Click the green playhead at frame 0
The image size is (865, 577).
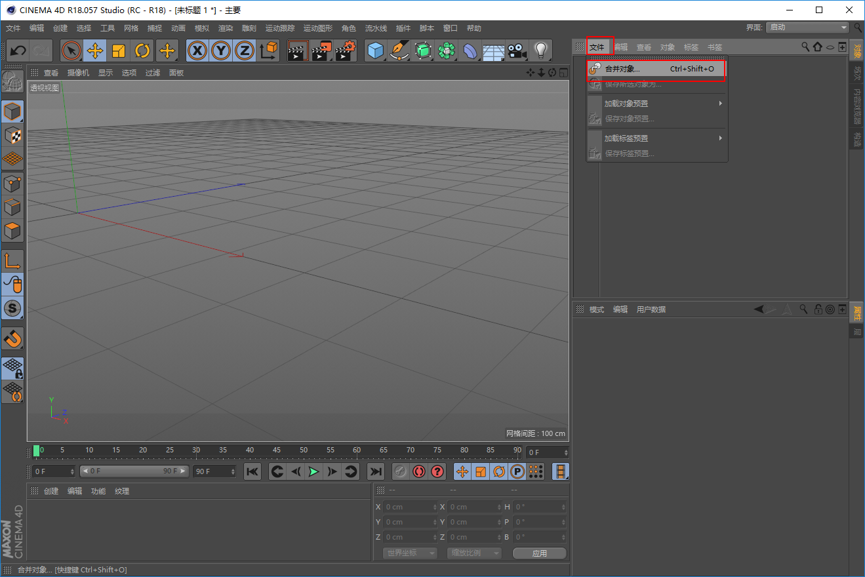37,451
